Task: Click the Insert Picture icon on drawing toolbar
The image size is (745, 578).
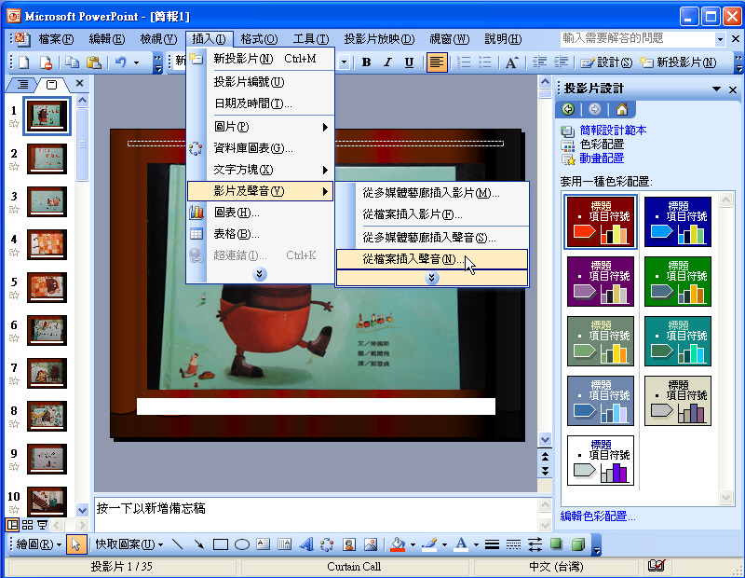Action: tap(370, 544)
